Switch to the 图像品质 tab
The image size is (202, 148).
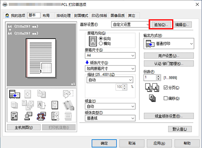pos(118,16)
